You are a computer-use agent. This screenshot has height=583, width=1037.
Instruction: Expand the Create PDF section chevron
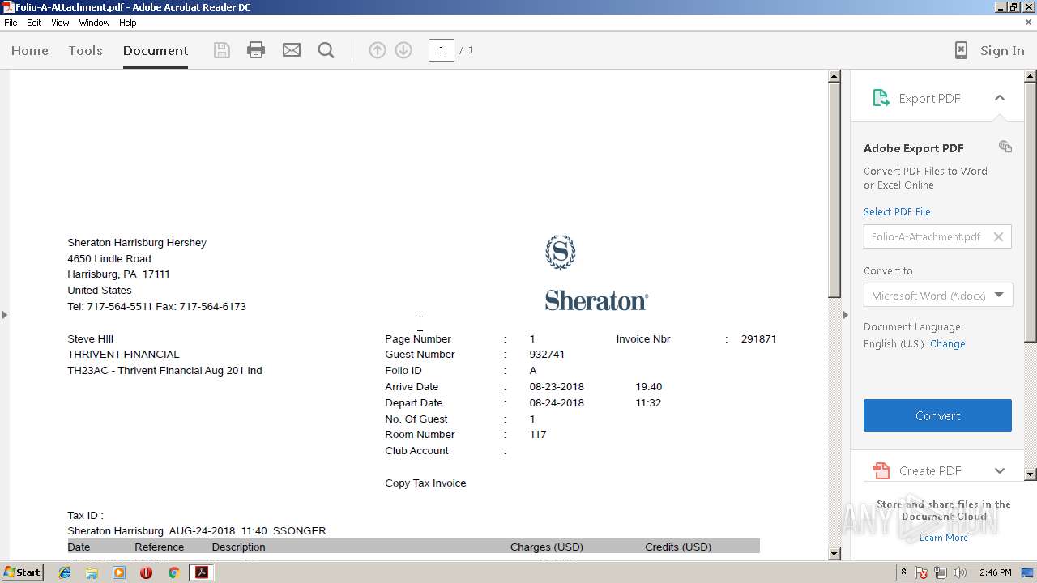pyautogui.click(x=1000, y=470)
